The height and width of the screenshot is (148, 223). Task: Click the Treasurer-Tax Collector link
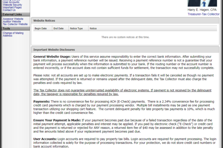click(204, 14)
